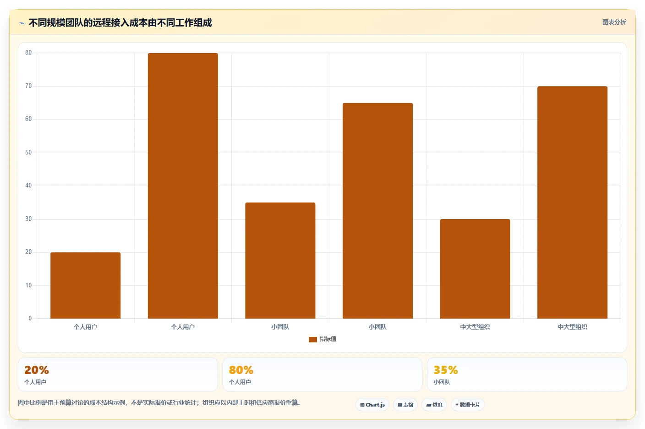Click the 图表分析 label in the header
The image size is (645, 429).
[x=614, y=22]
